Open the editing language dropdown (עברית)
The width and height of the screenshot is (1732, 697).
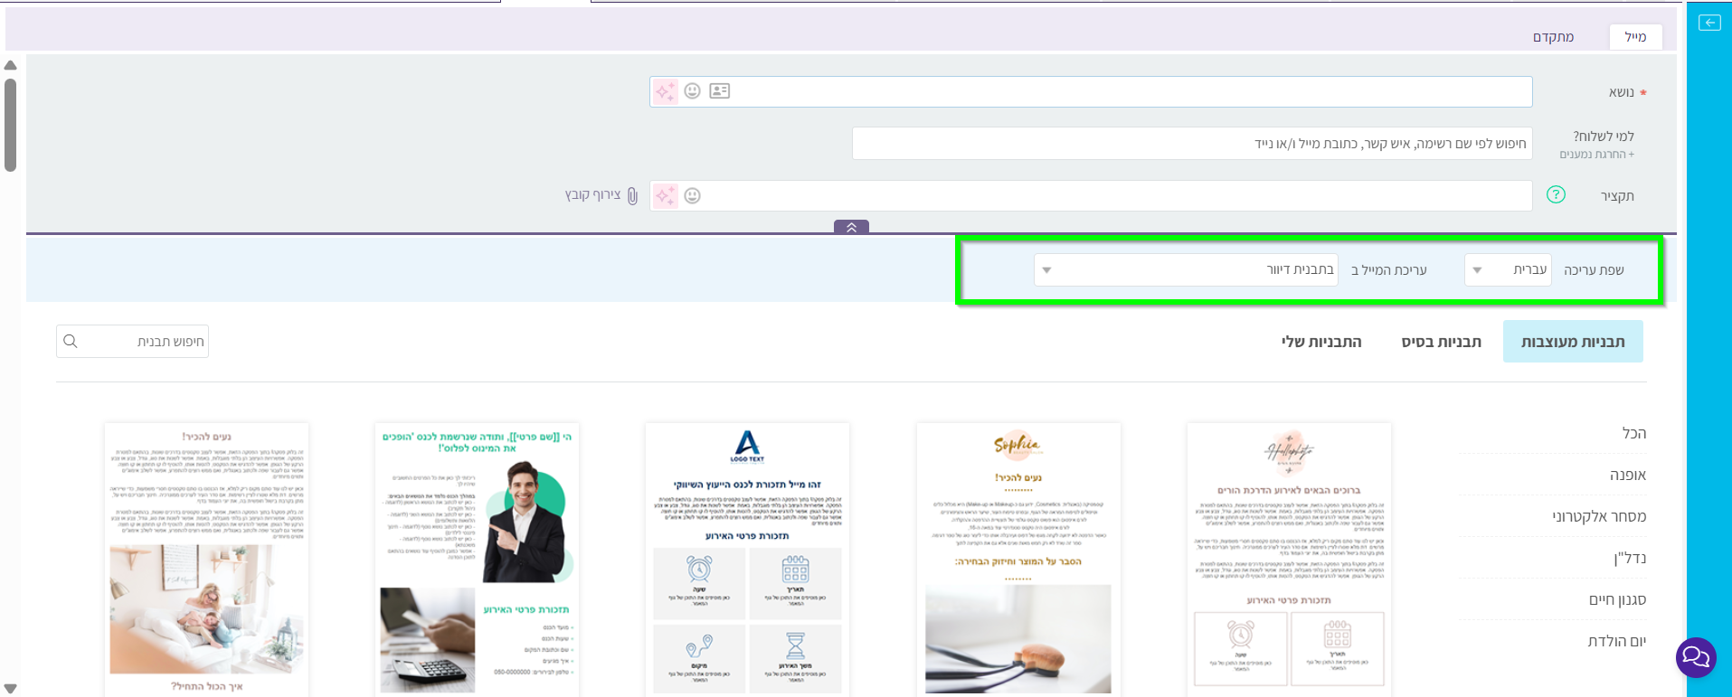point(1508,270)
